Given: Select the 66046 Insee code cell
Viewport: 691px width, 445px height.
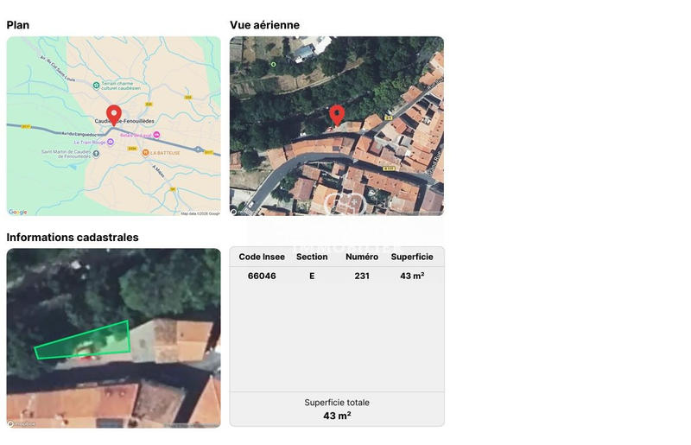Looking at the screenshot, I should click(262, 277).
